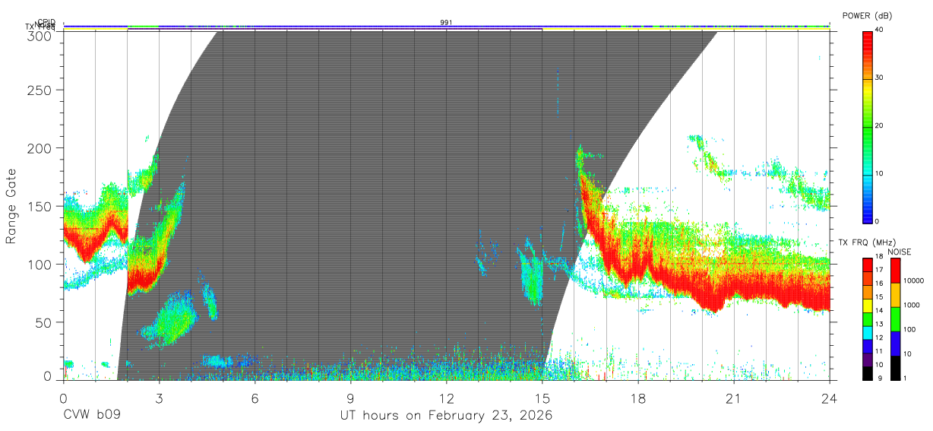The width and height of the screenshot is (933, 431).
Task: Click the '100' tick on the Range Gate axis
Action: pyautogui.click(x=40, y=265)
